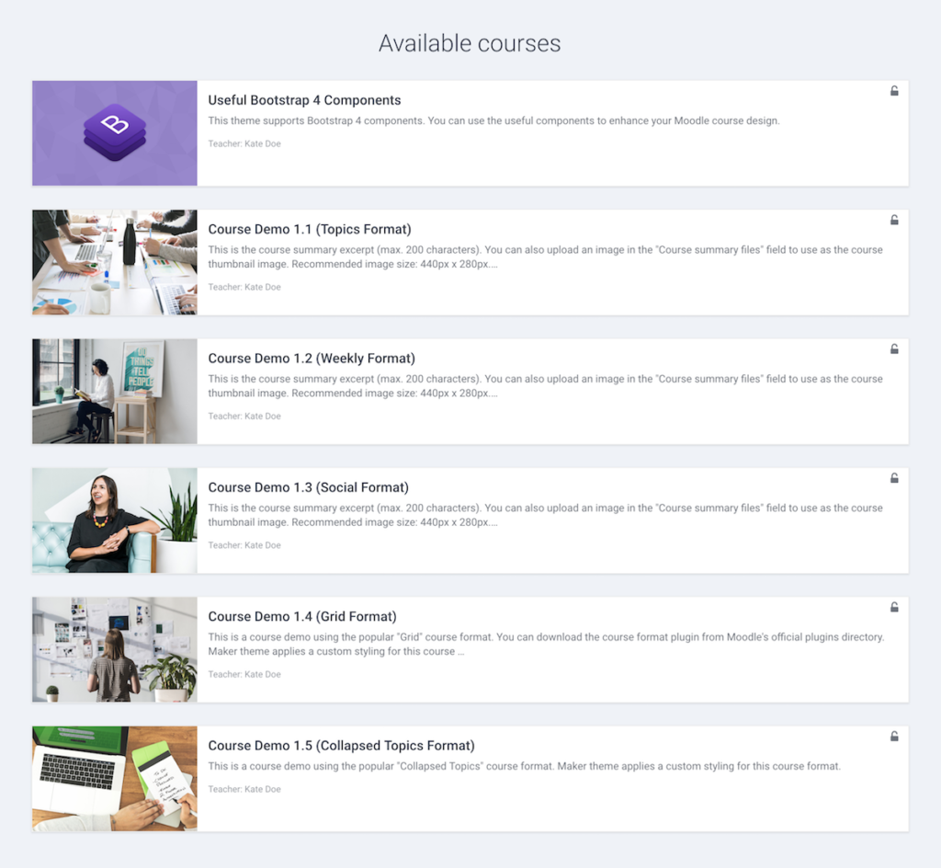
Task: Select the padlock icon on Course Demo 1.2
Action: (893, 348)
